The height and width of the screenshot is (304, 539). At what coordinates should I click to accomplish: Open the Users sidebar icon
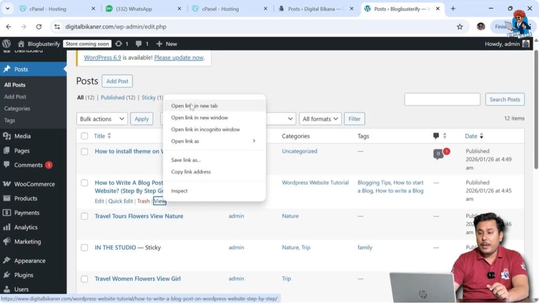pyautogui.click(x=6, y=289)
